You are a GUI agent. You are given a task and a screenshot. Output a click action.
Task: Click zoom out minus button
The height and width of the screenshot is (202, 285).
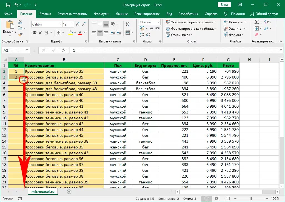(235, 199)
